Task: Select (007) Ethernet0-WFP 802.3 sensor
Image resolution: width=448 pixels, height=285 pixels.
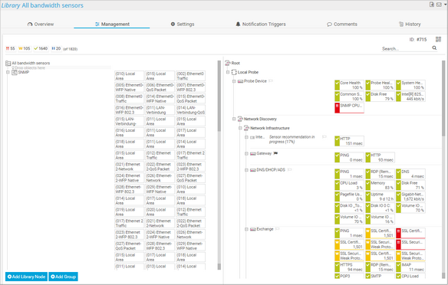Action: (x=190, y=87)
